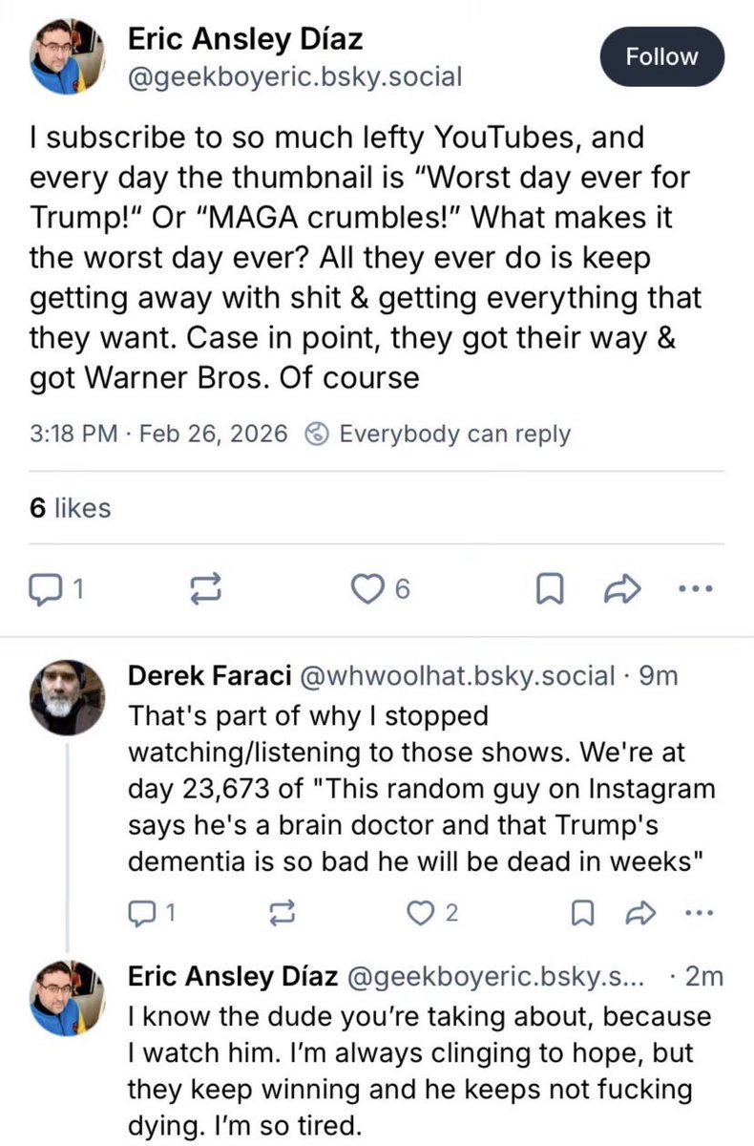Open @whwoolhat.bsky.social profile link
754x1146 pixels.
click(x=457, y=676)
